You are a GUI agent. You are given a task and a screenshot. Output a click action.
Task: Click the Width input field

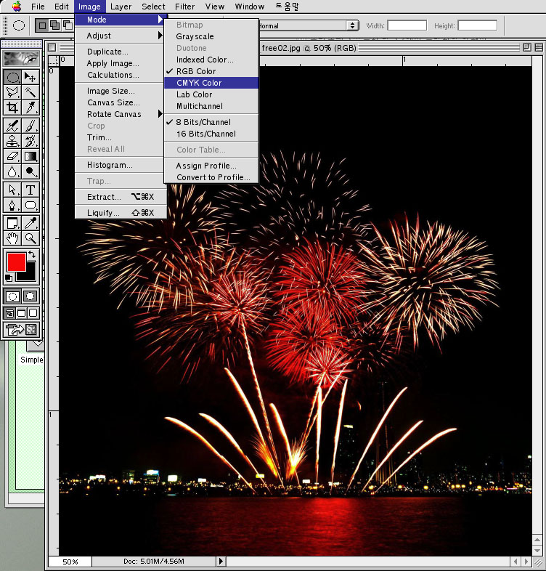[407, 25]
